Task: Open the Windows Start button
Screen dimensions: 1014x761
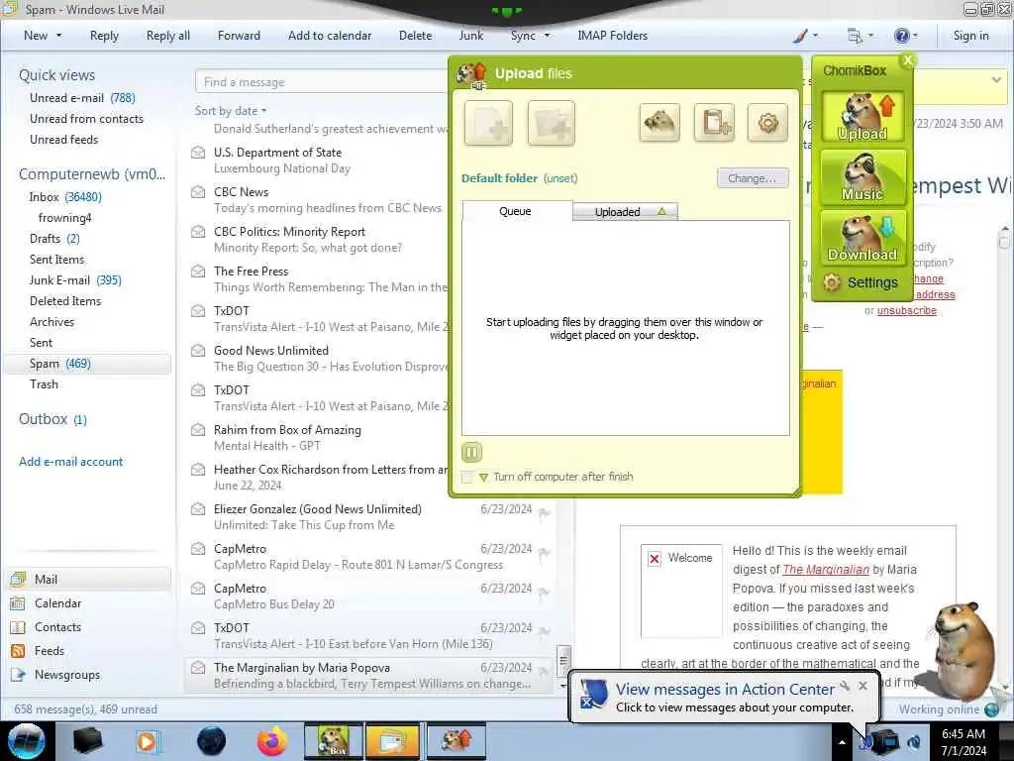Action: tap(27, 741)
